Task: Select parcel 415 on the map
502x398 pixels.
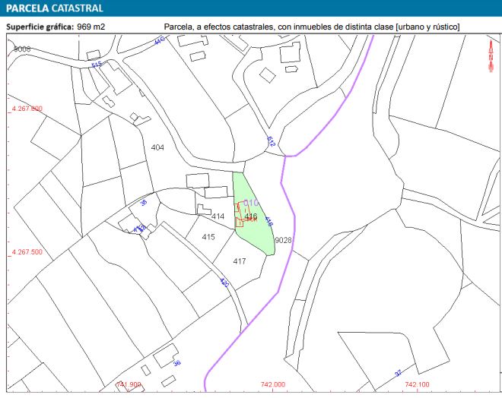Action: 208,238
